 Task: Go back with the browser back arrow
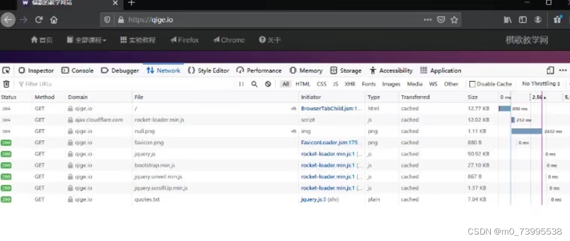8,20
